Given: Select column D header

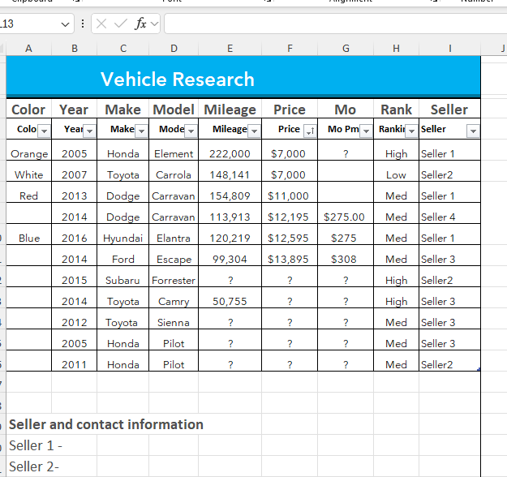Looking at the screenshot, I should 174,49.
